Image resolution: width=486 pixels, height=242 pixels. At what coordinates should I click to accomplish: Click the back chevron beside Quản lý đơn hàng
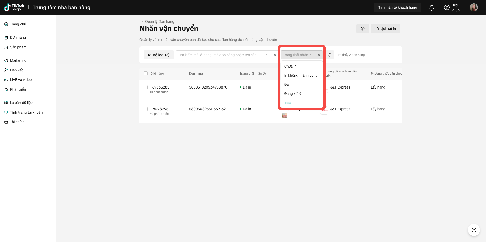pos(143,21)
